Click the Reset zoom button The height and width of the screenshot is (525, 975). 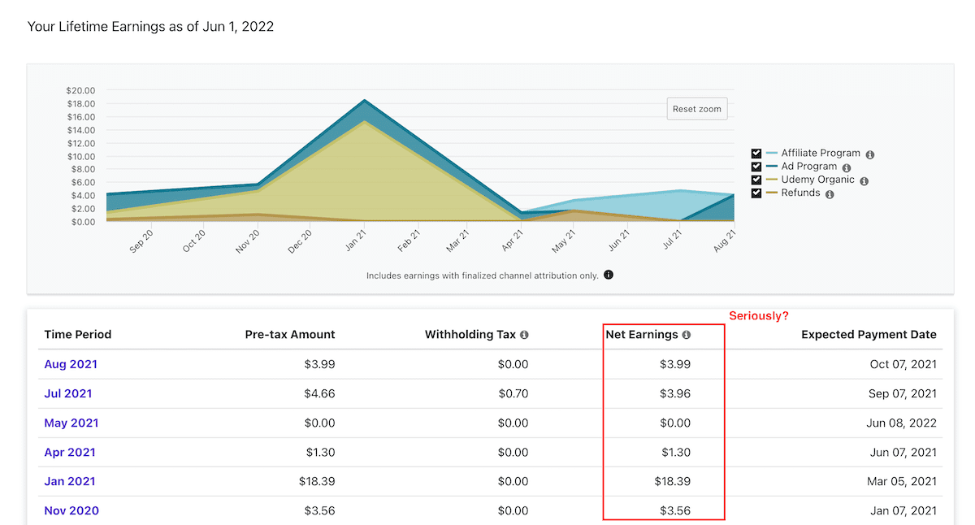point(696,108)
